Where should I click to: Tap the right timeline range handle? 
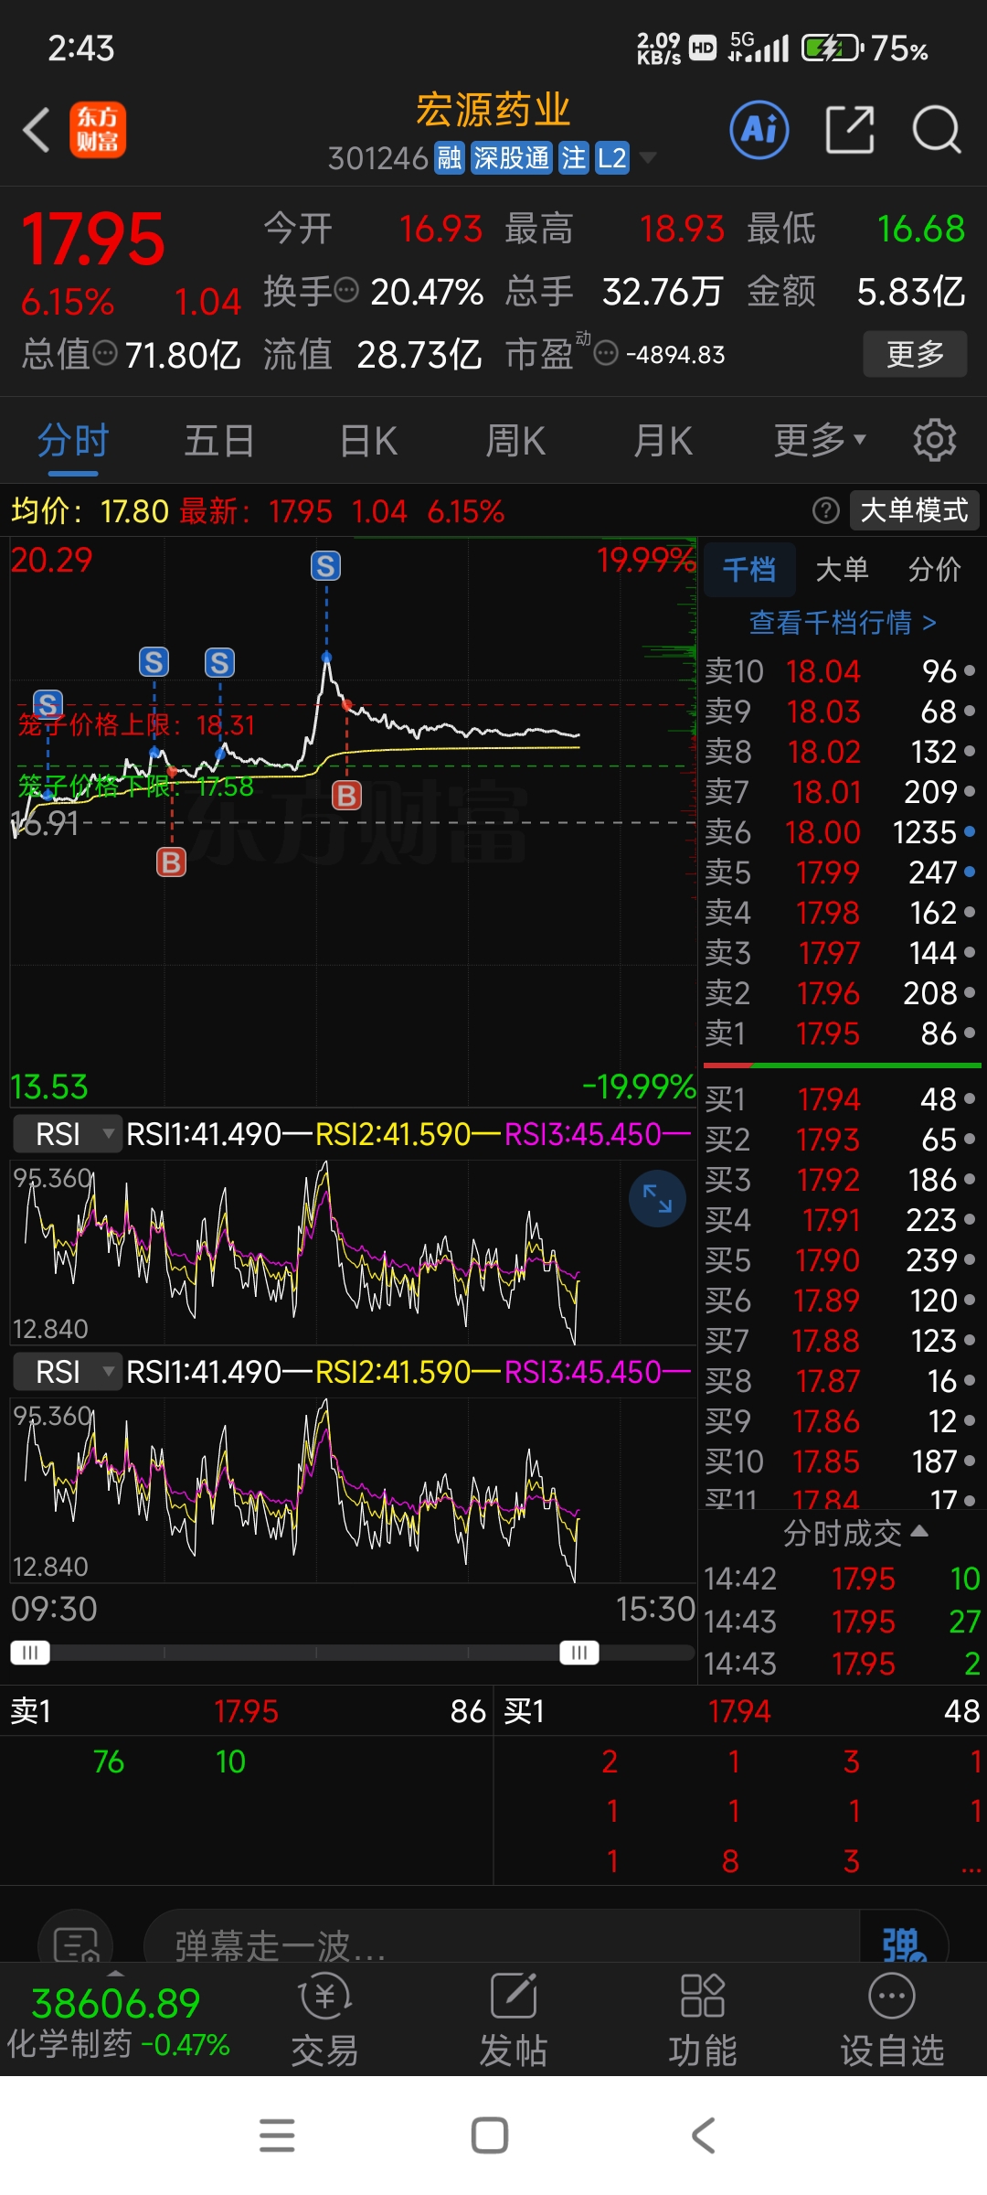click(579, 1653)
